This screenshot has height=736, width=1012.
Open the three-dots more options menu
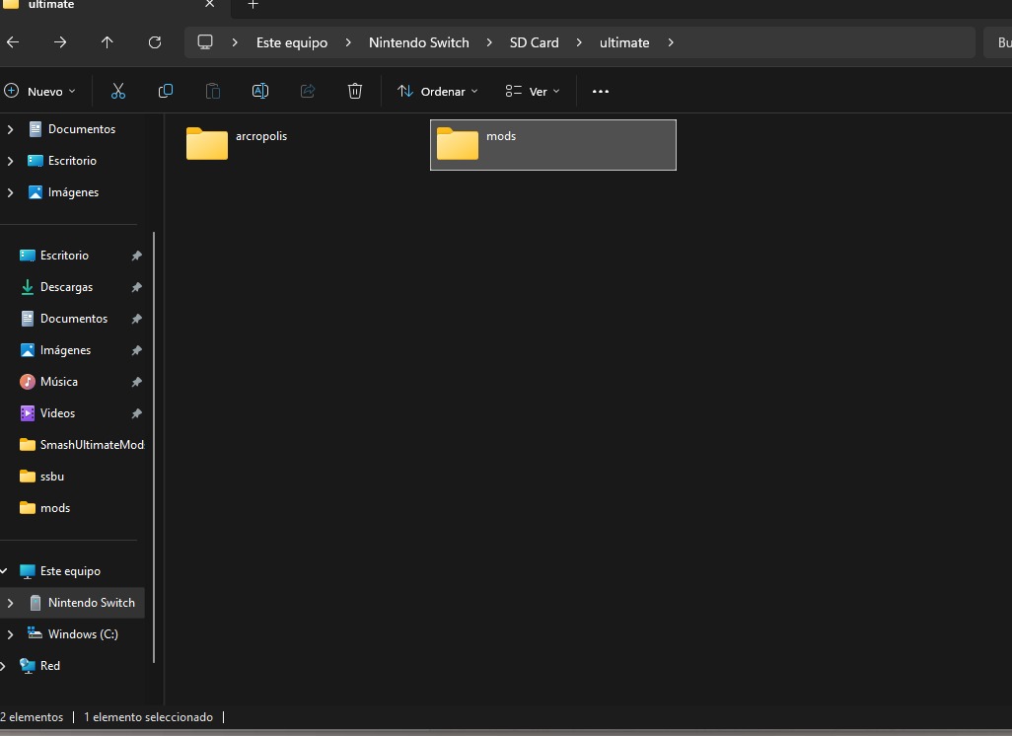pyautogui.click(x=601, y=92)
